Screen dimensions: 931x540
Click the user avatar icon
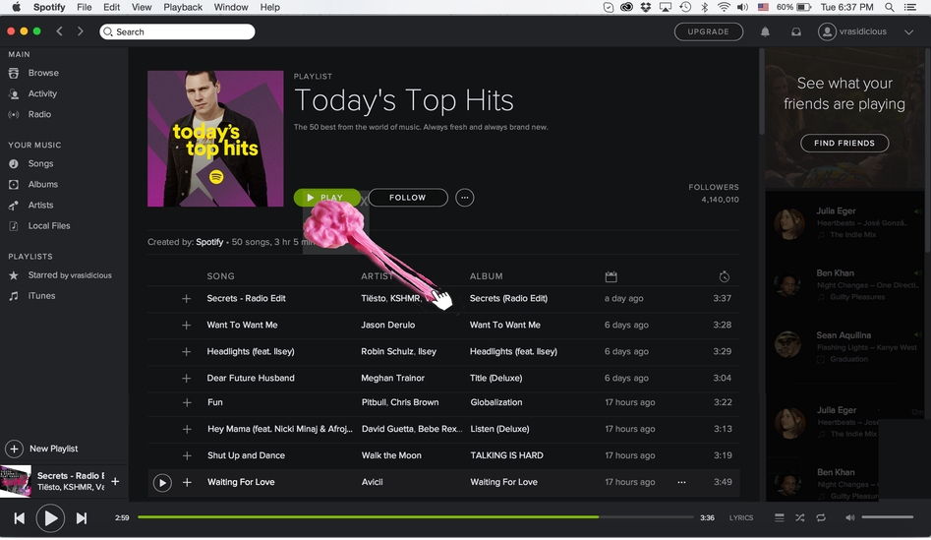pos(827,31)
